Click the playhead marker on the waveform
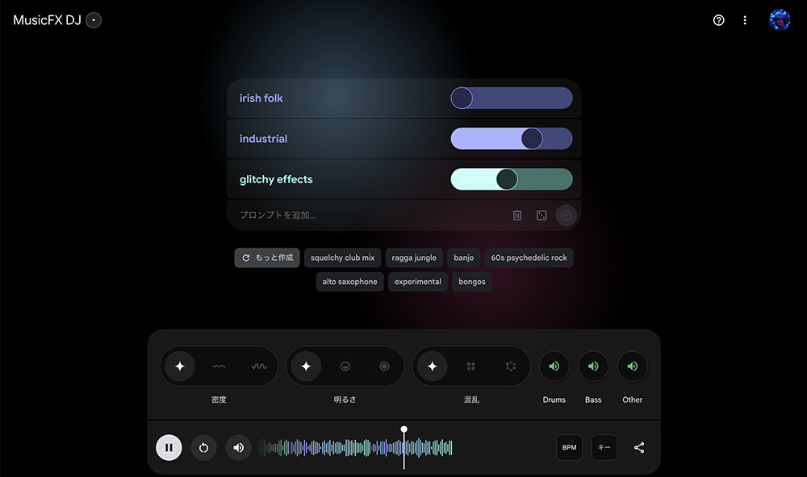Viewport: 807px width, 477px height. [404, 429]
